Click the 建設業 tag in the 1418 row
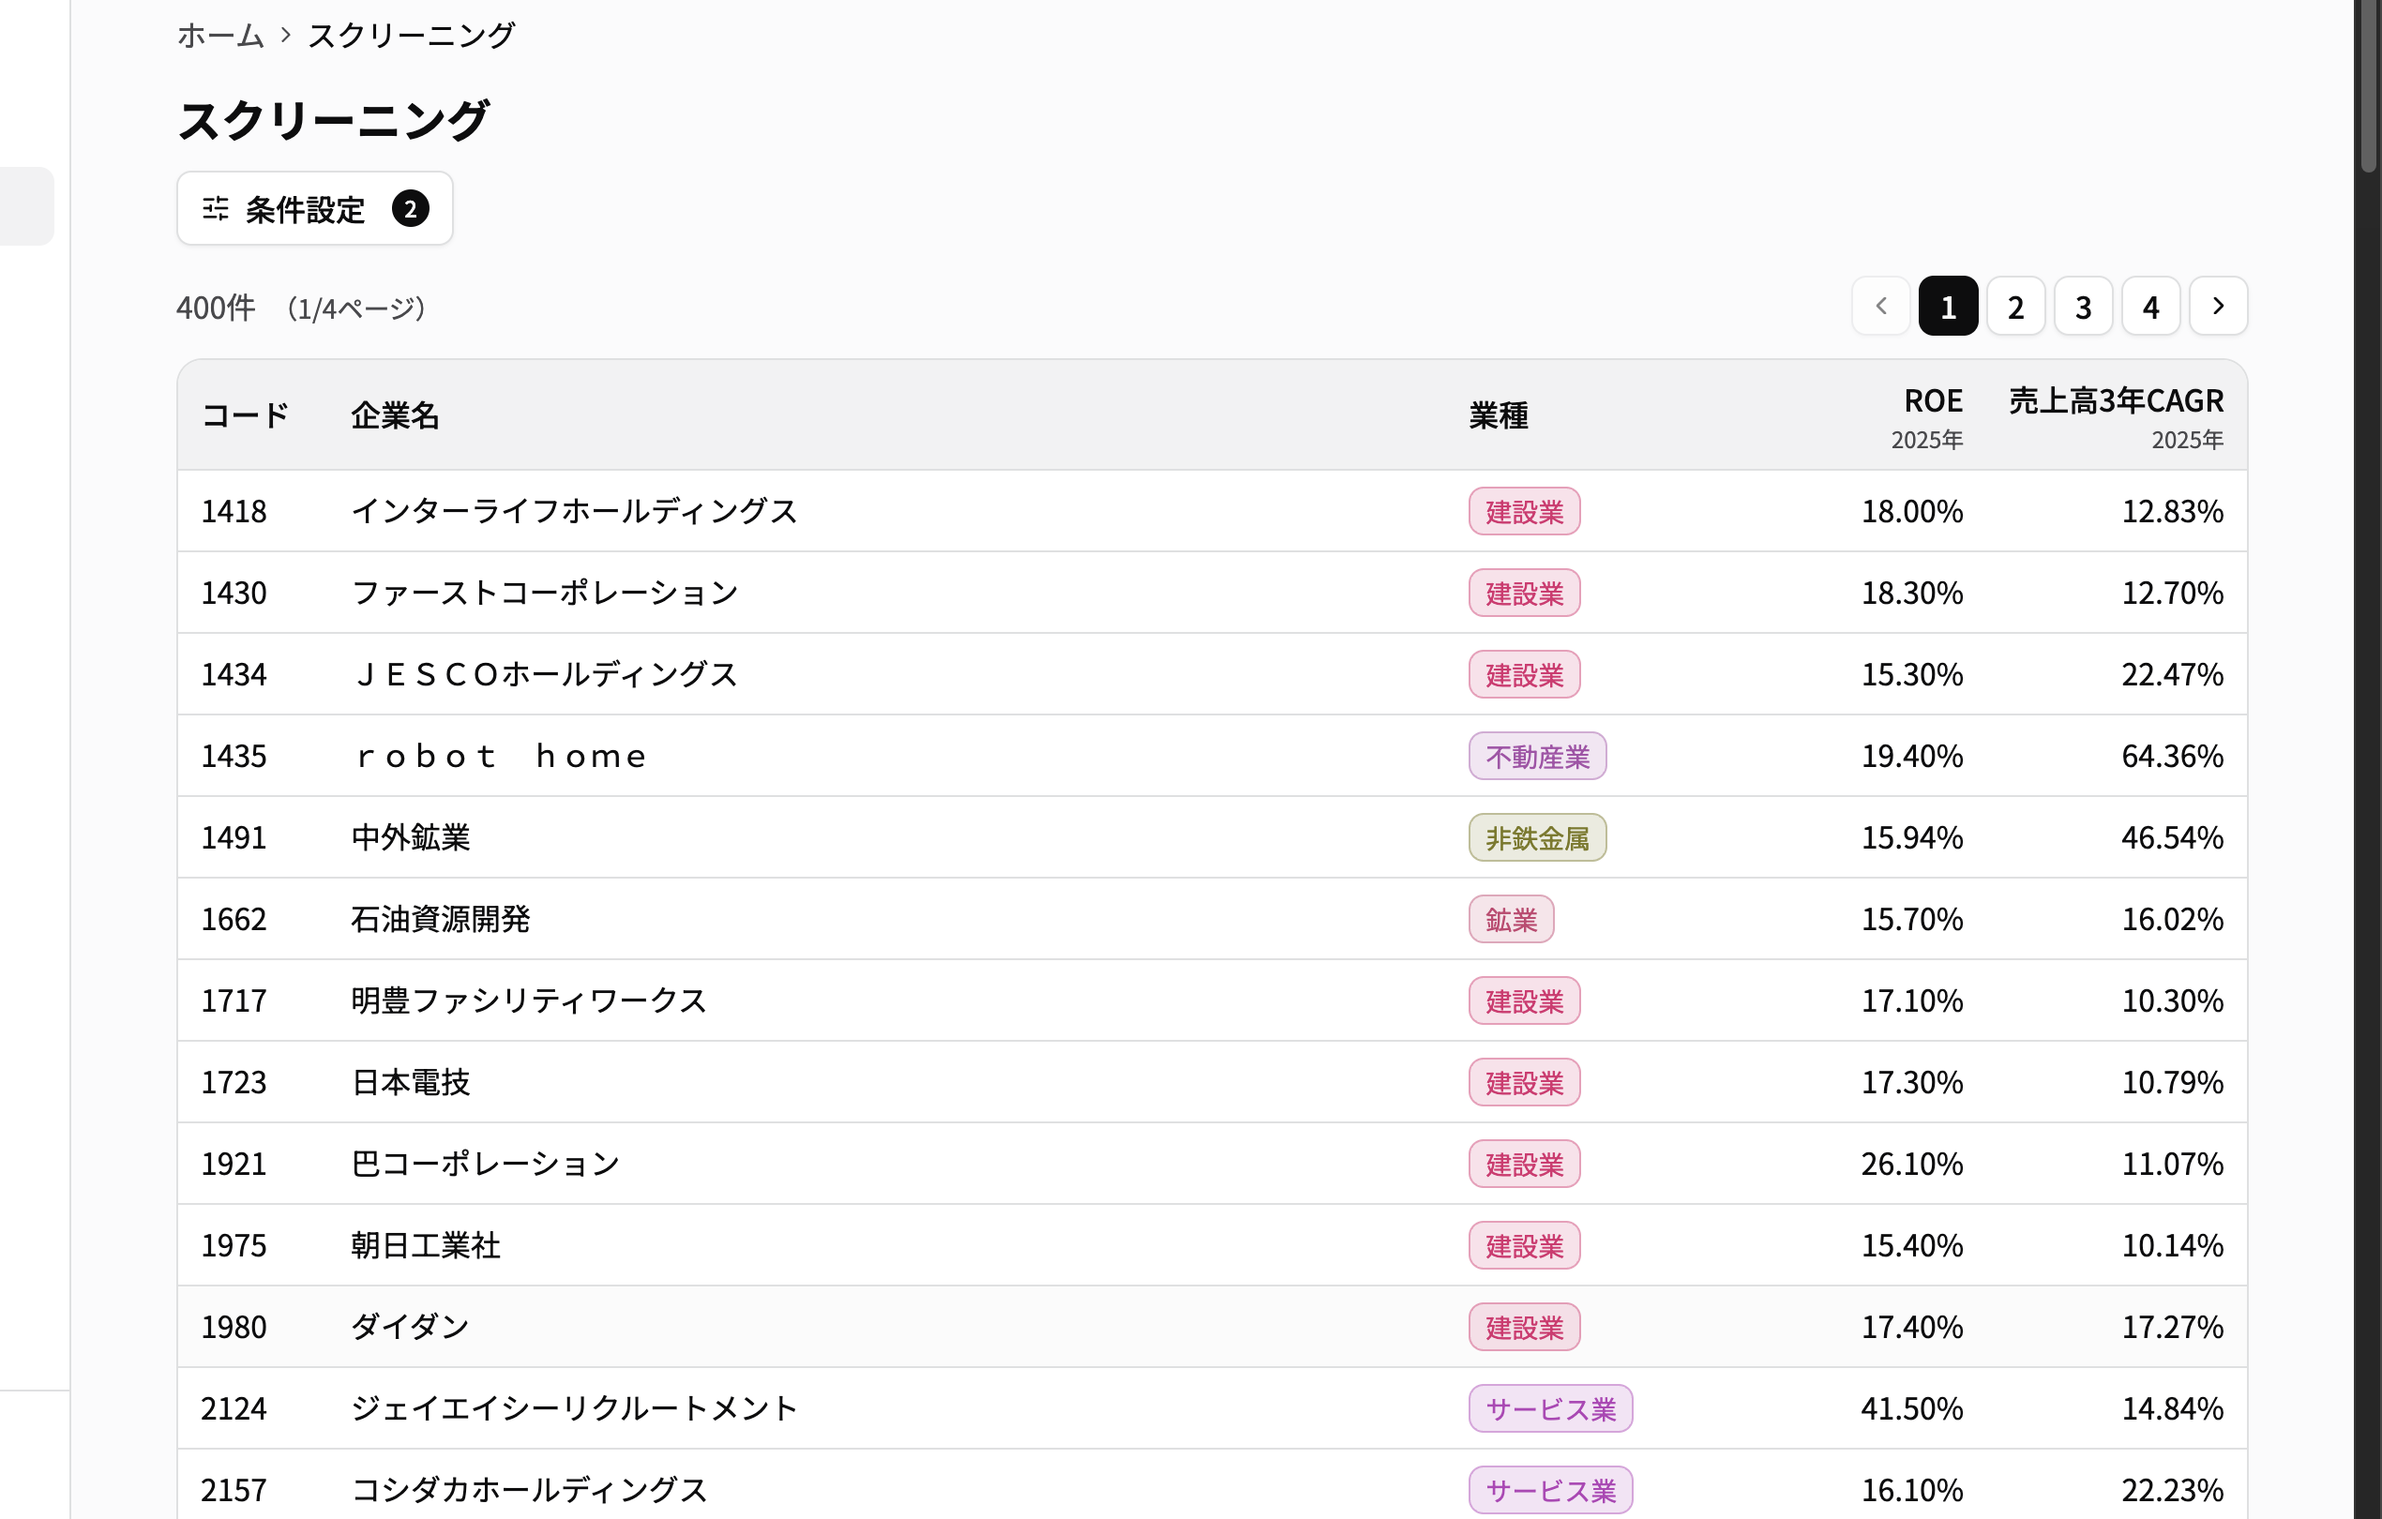 (x=1524, y=512)
